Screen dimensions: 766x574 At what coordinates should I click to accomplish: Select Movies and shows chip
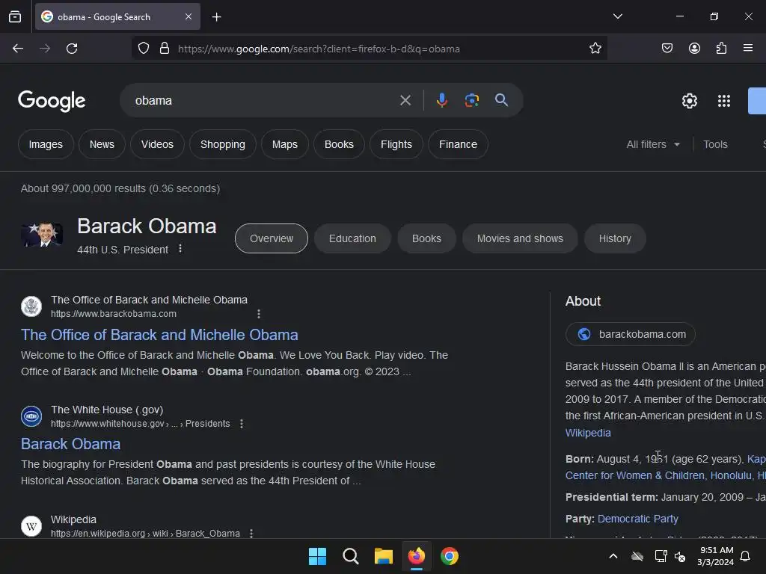520,238
